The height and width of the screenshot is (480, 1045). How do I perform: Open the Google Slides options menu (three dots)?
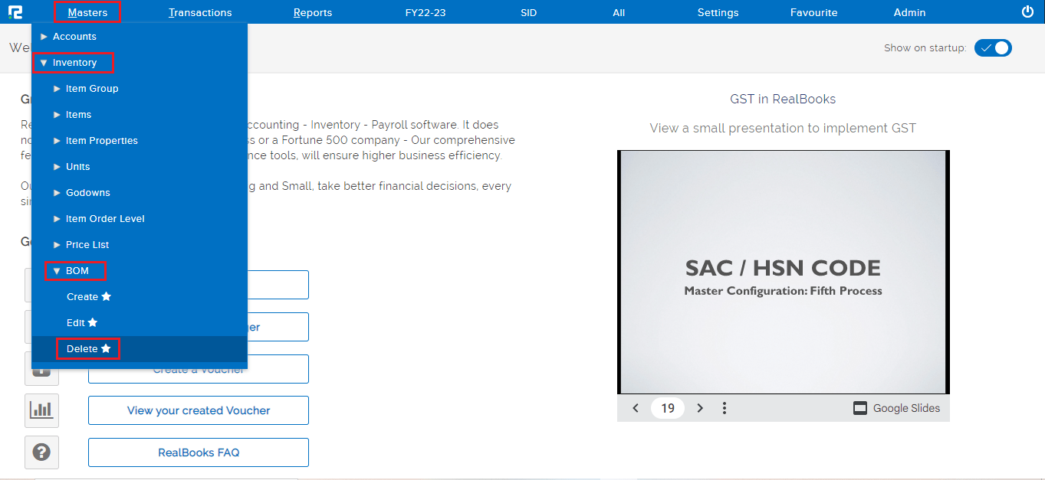pyautogui.click(x=725, y=408)
